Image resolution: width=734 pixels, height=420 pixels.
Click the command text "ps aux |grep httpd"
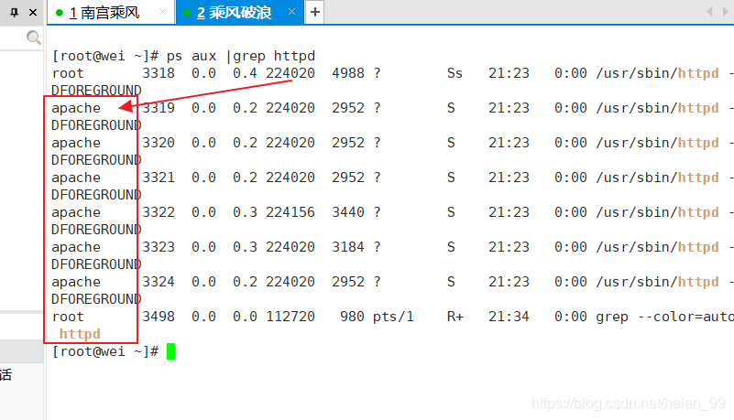tap(241, 56)
